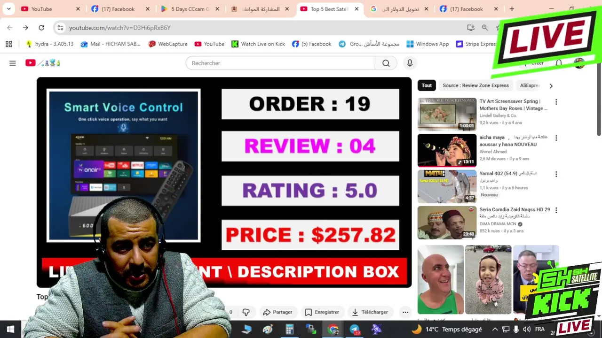Open options for Seria Comdia Zaid Naqss video

[x=556, y=210]
